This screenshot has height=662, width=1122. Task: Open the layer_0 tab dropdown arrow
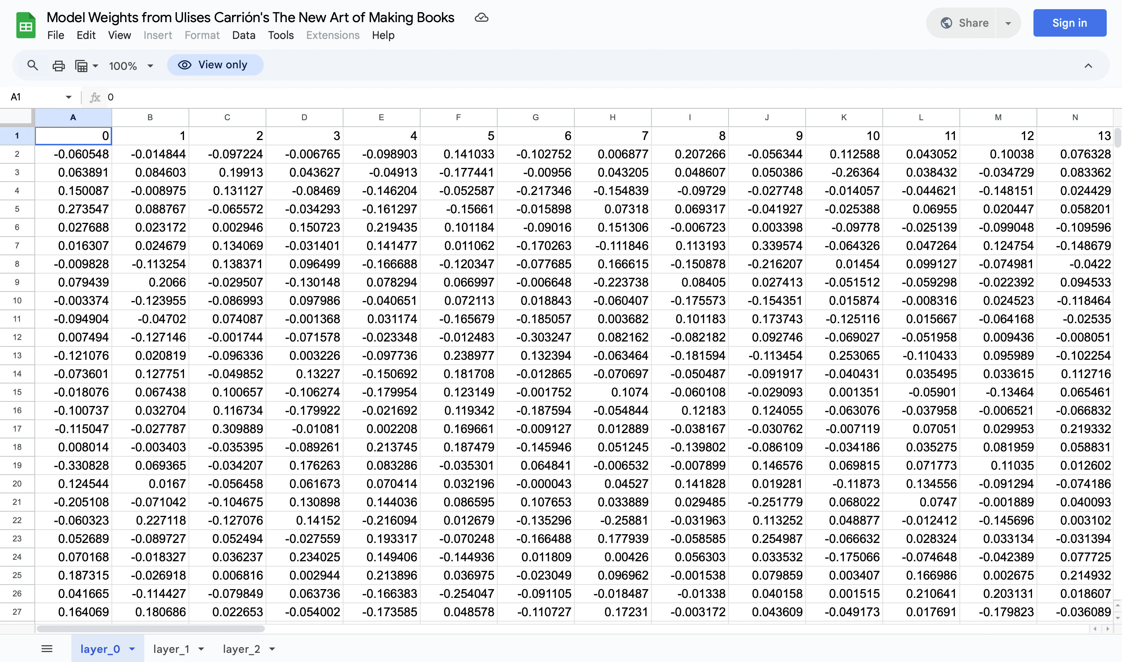click(x=132, y=649)
